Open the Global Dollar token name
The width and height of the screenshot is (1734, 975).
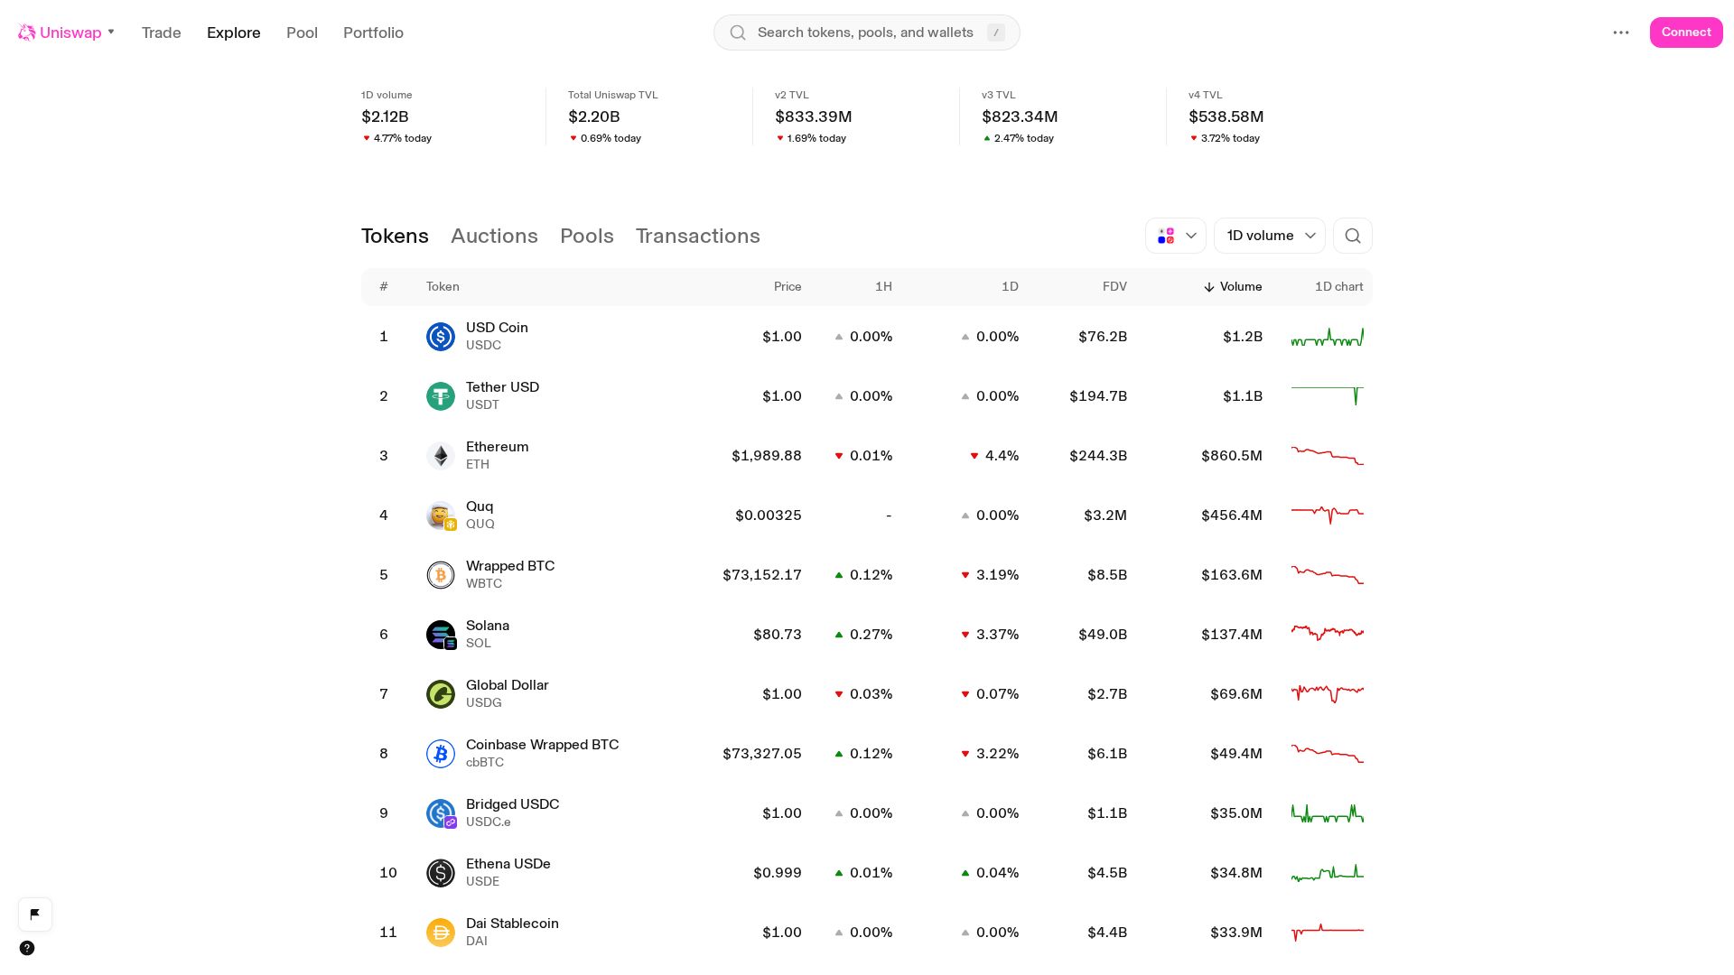[508, 685]
